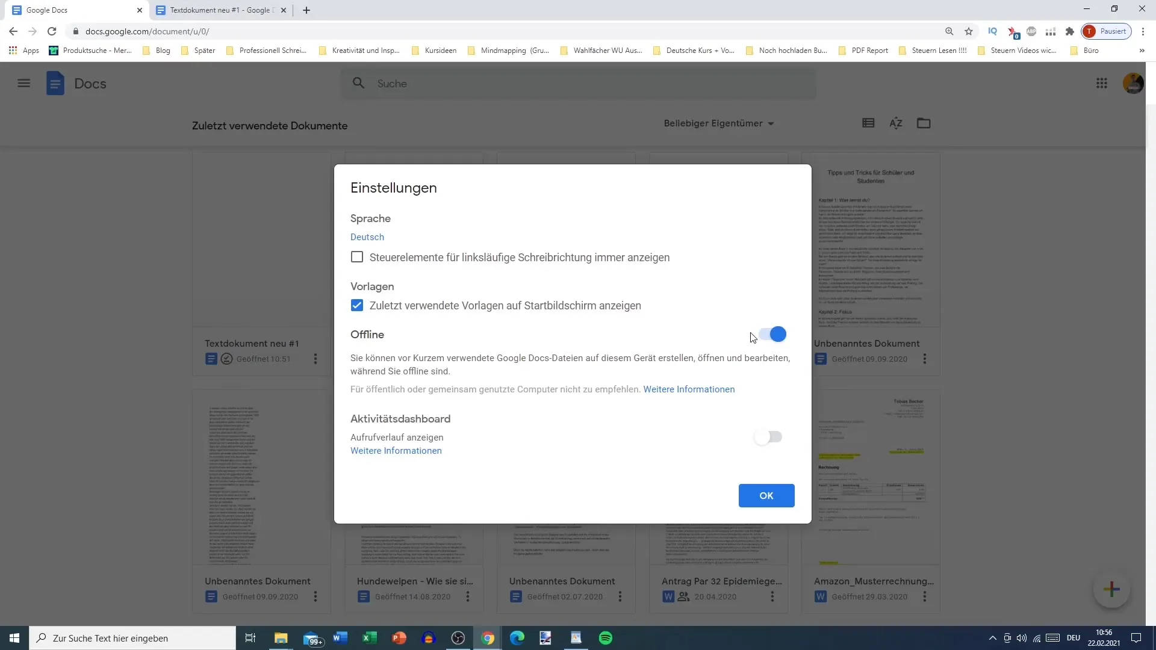The width and height of the screenshot is (1156, 650).
Task: Open the Docs main menu hamburger icon
Action: [23, 84]
